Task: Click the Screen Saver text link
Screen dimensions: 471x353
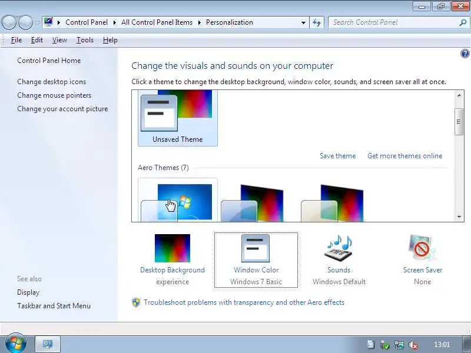Action: (423, 270)
